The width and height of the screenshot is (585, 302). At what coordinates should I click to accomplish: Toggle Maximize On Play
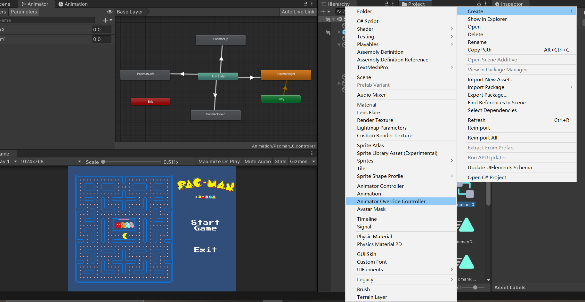[x=219, y=162]
